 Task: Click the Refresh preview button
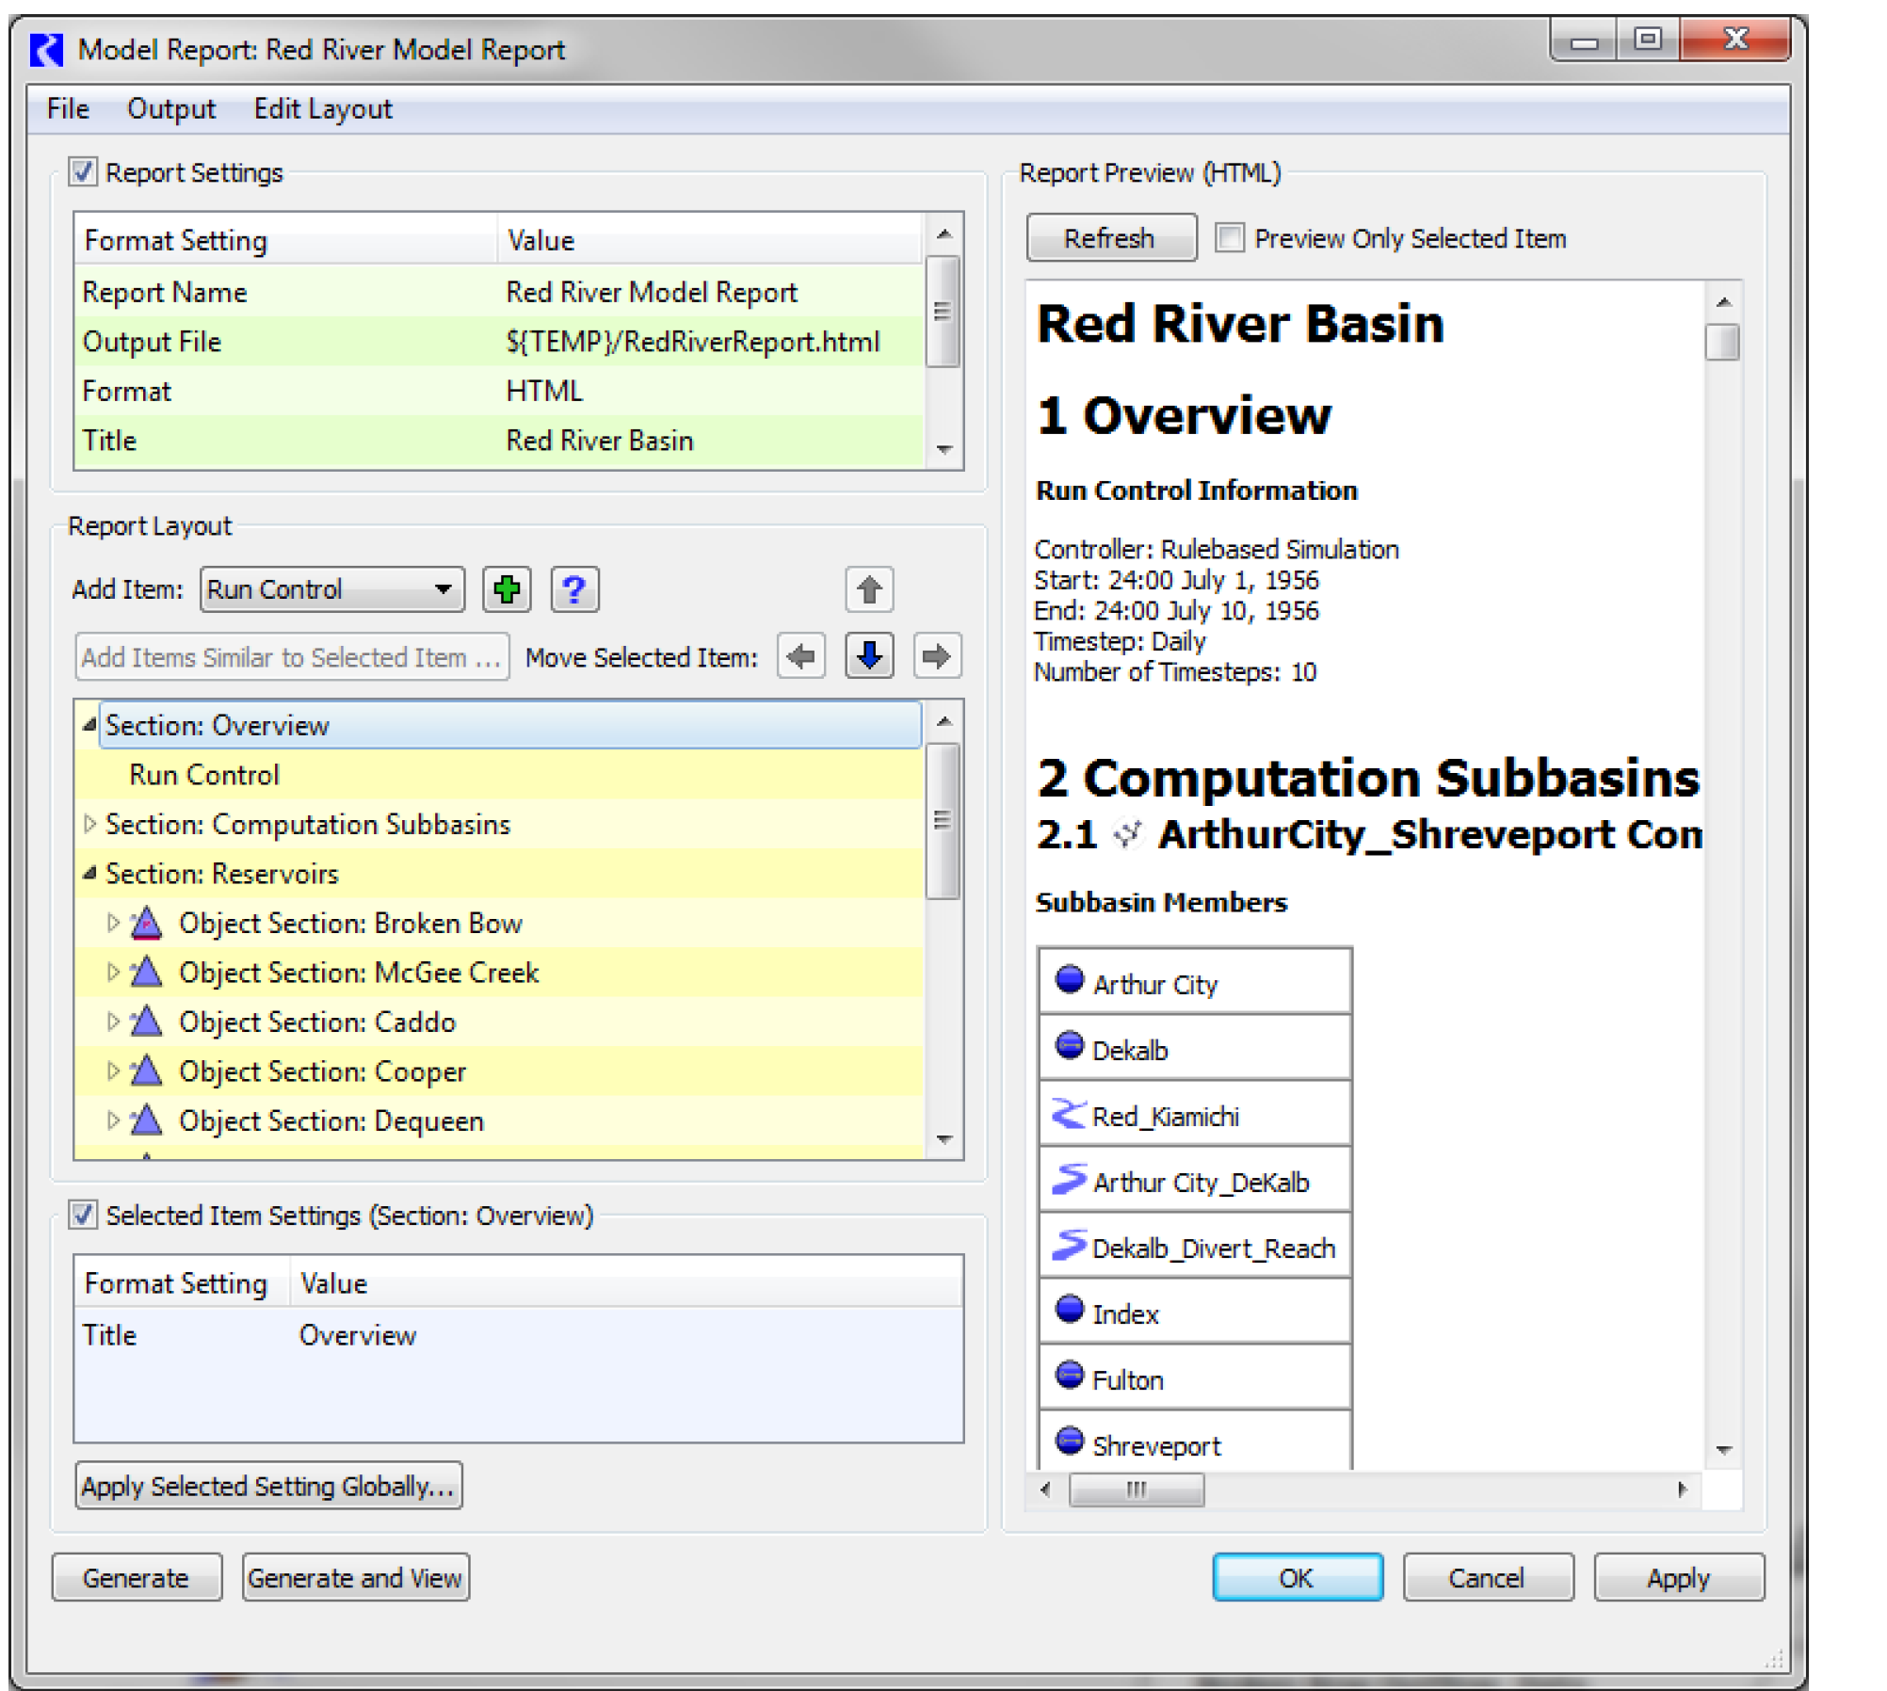click(1110, 238)
